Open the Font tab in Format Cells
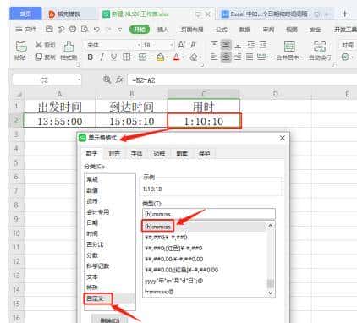This screenshot has height=323, width=357. (137, 154)
